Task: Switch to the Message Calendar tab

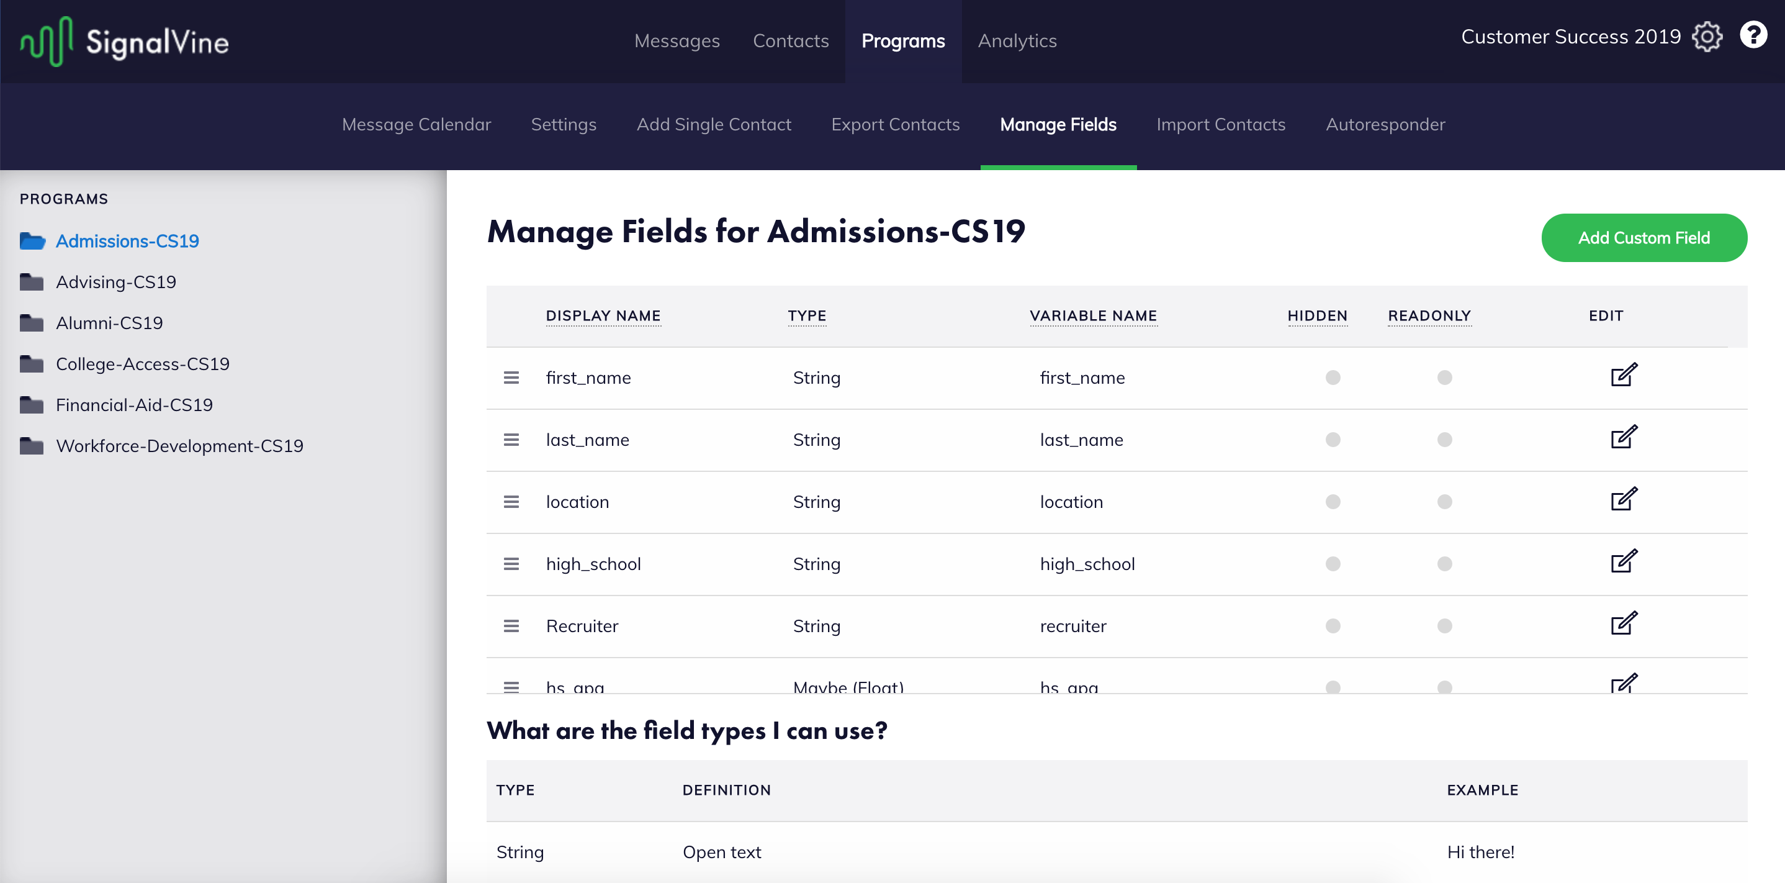Action: coord(416,124)
